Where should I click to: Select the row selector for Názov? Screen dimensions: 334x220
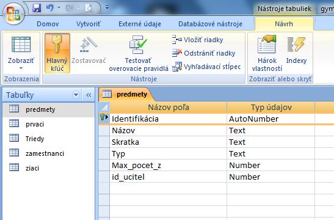(x=104, y=130)
